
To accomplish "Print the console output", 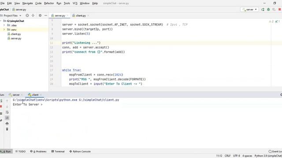I will pos(7,123).
